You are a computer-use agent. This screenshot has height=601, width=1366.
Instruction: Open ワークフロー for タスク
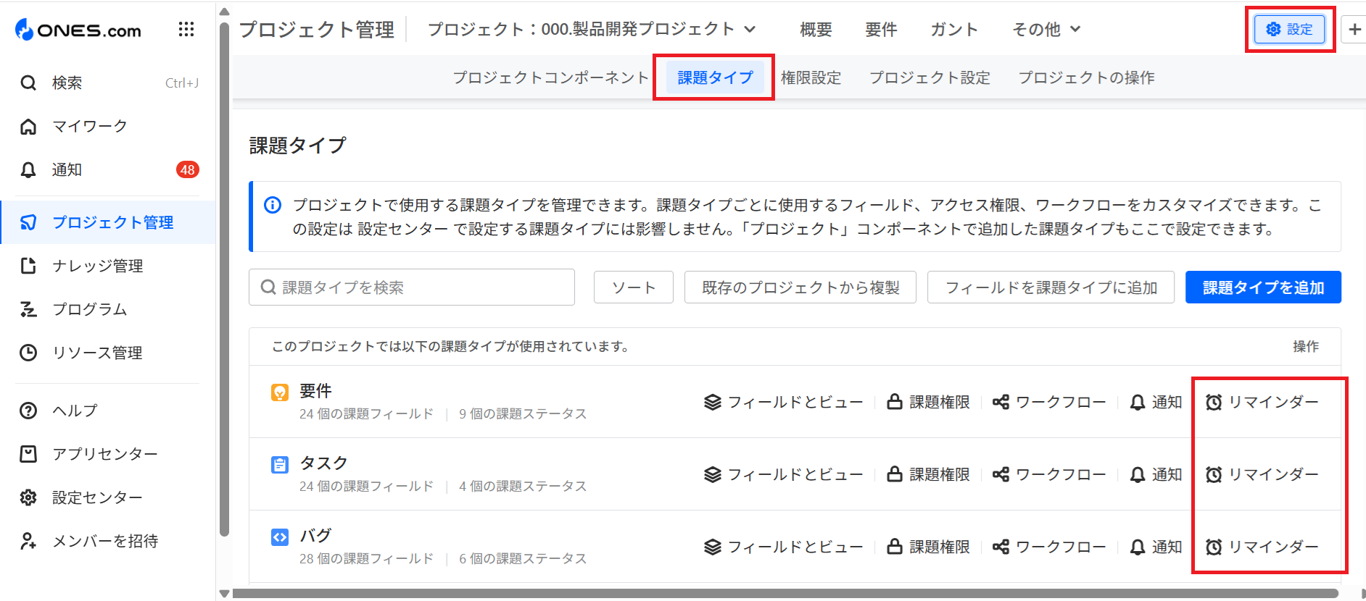[1049, 474]
